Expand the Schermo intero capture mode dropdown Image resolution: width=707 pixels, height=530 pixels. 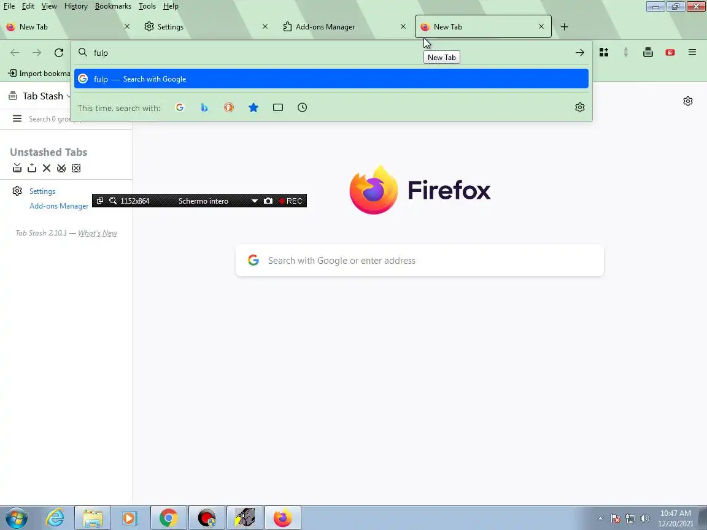pos(254,201)
